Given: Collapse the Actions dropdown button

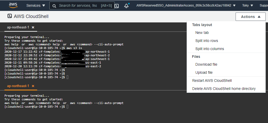Looking at the screenshot, I should pyautogui.click(x=250, y=17).
